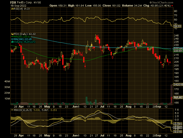Click the Jul label below the MACD panel
The width and height of the screenshot is (183, 138).
102,136
